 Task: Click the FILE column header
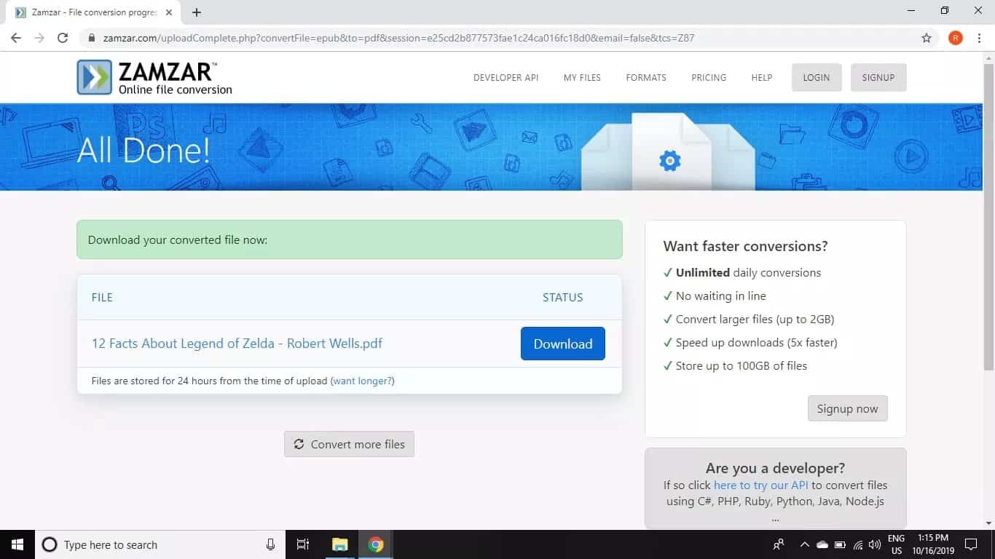pyautogui.click(x=102, y=297)
